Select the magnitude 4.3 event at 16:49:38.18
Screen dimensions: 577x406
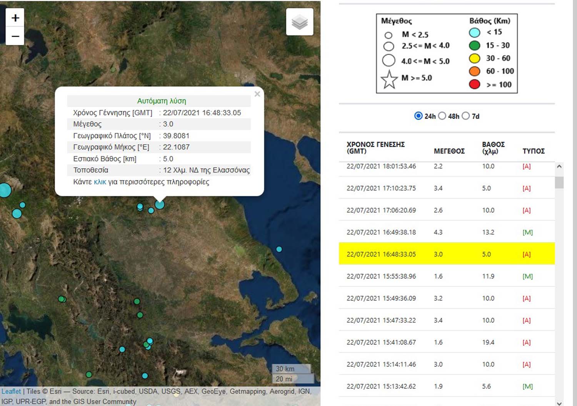[446, 232]
